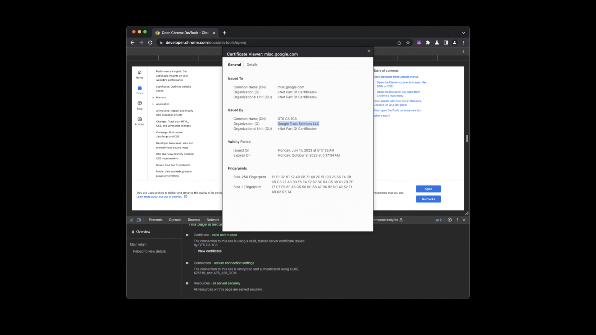Image resolution: width=596 pixels, height=335 pixels.
Task: Toggle the device toolbar icon
Action: pyautogui.click(x=139, y=220)
